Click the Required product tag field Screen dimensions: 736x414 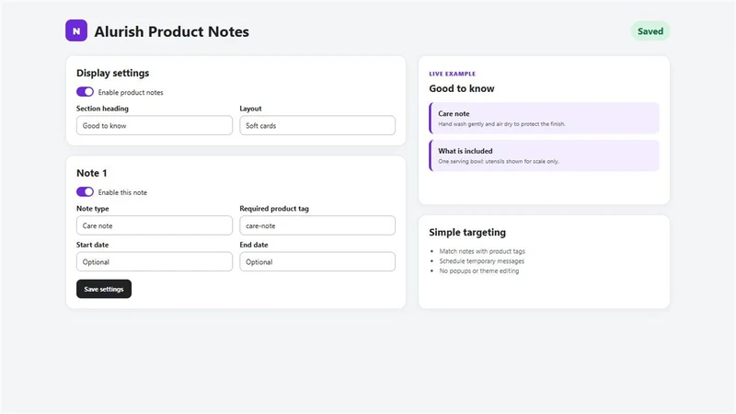[x=317, y=225]
